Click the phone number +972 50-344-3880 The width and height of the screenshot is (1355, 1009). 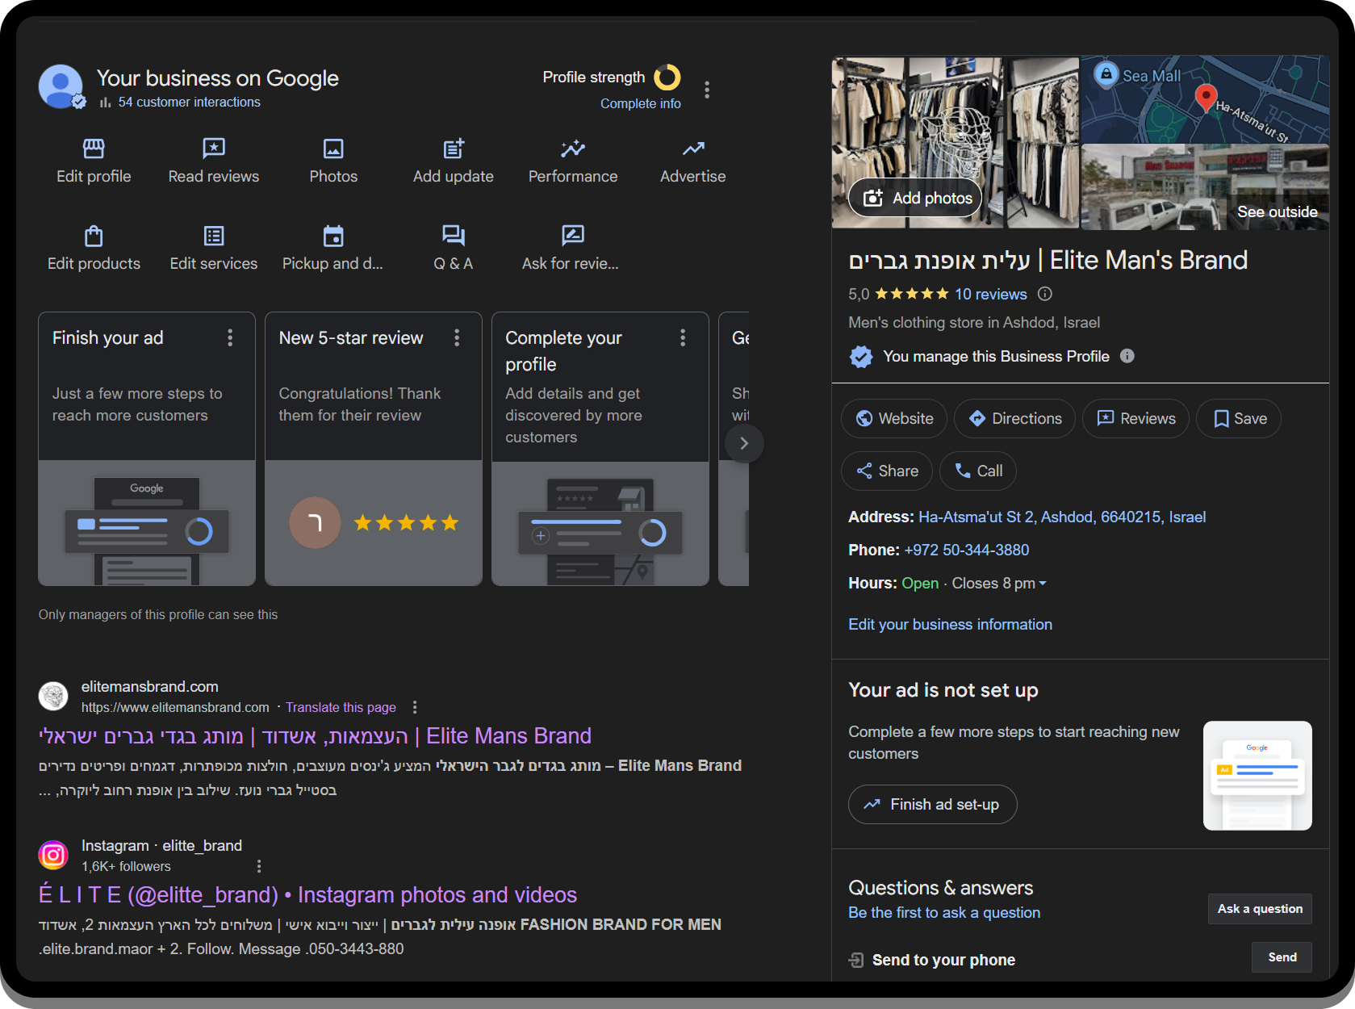coord(967,551)
